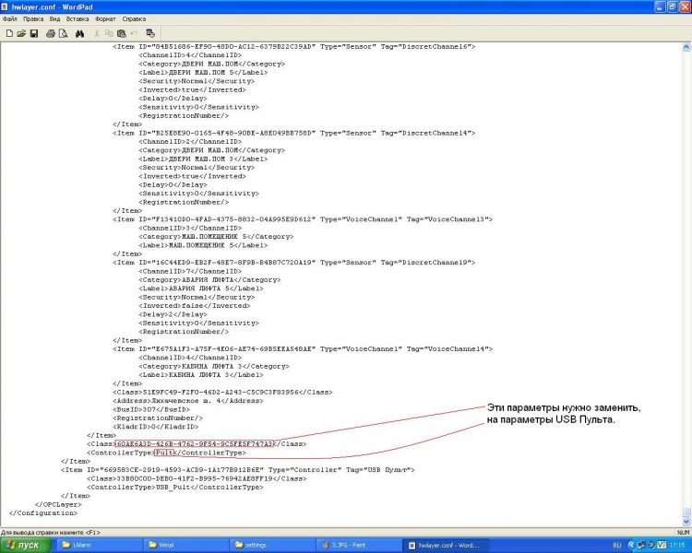Click the New document icon
Image resolution: width=692 pixels, height=553 pixels.
[8, 33]
